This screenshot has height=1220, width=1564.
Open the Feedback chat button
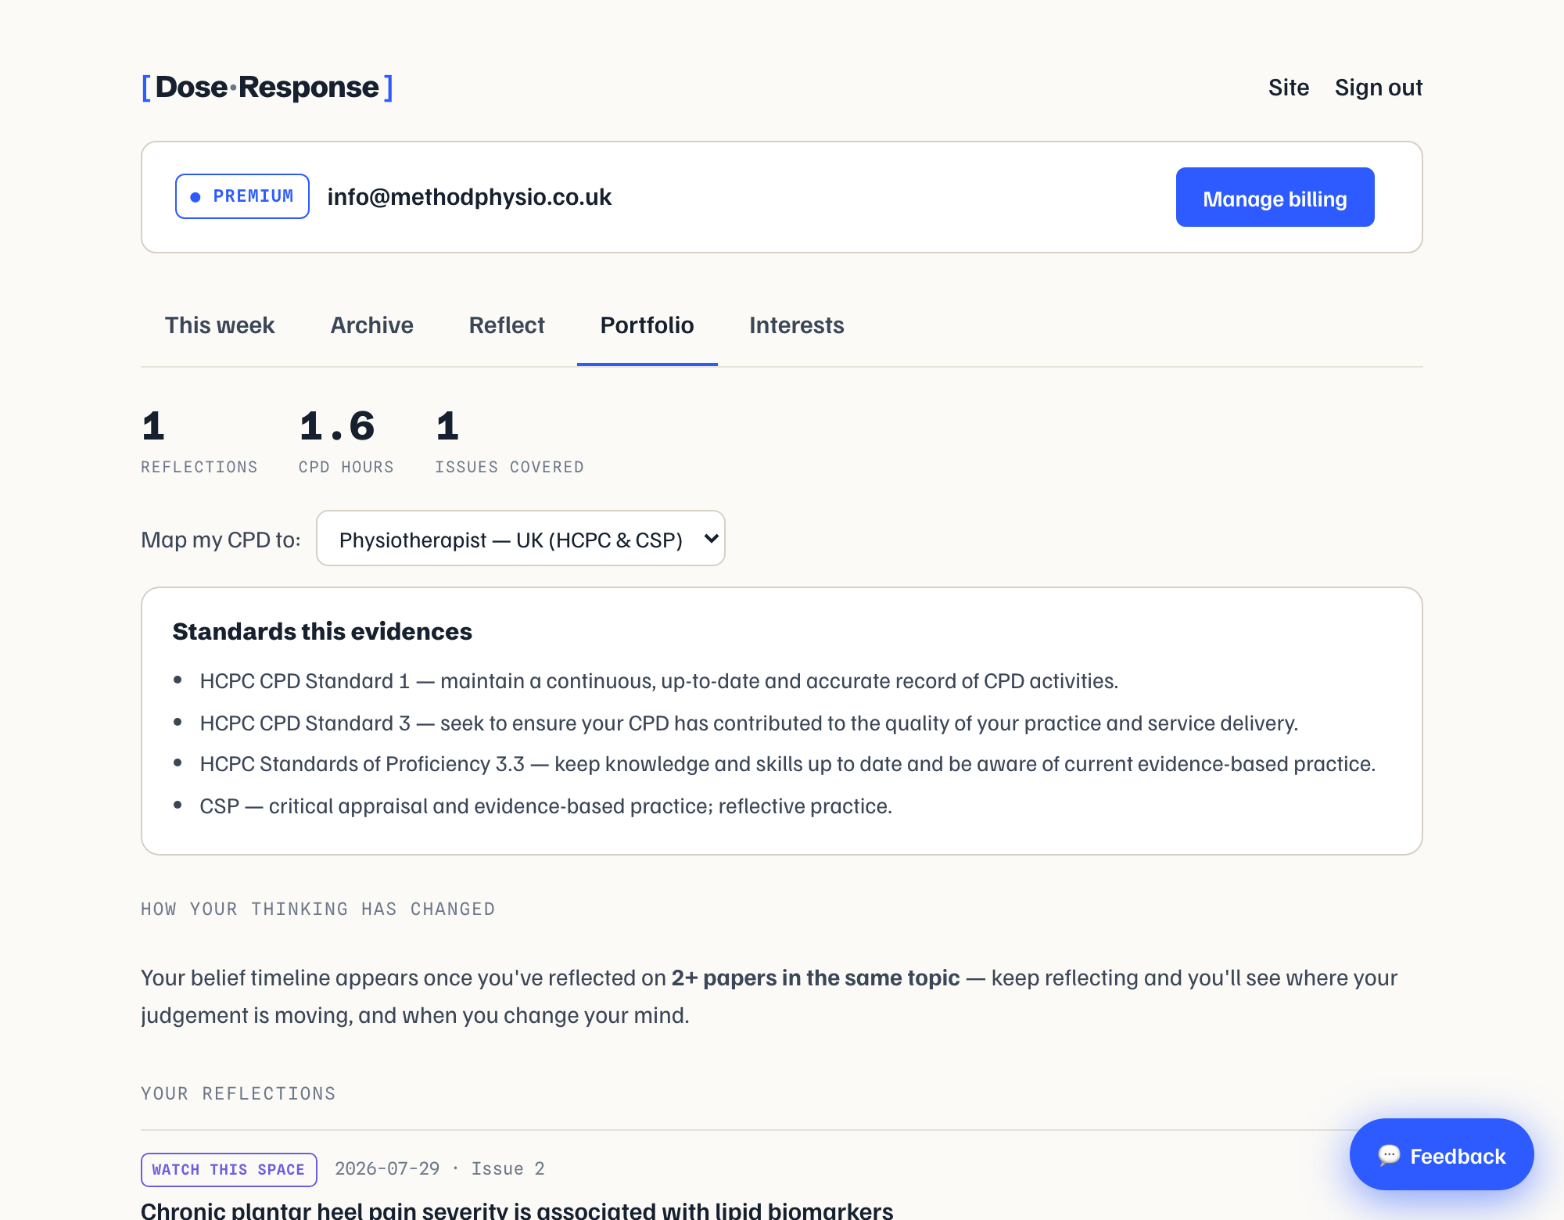1441,1155
